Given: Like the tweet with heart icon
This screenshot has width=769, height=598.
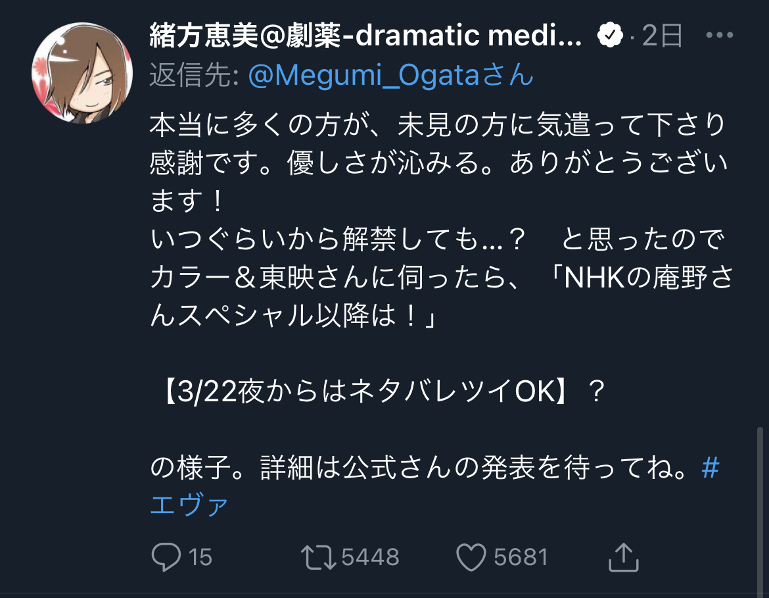Looking at the screenshot, I should [x=471, y=557].
